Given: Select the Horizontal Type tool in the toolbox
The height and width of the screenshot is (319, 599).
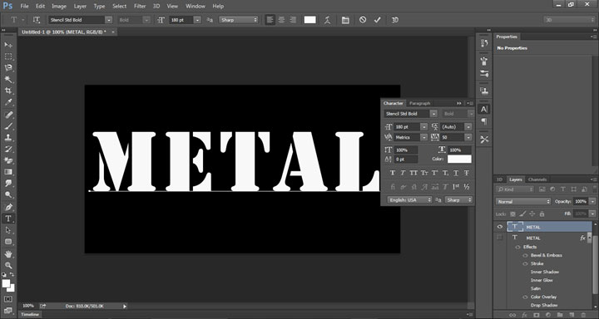Looking at the screenshot, I should pyautogui.click(x=8, y=218).
